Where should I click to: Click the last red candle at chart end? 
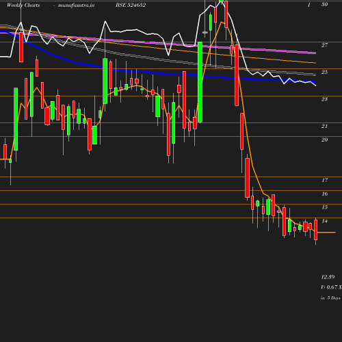click(x=316, y=230)
